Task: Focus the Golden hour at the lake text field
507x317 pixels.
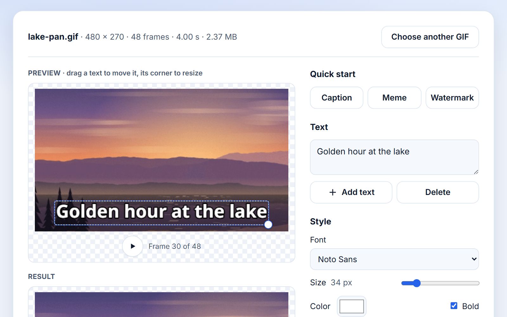Action: (x=394, y=157)
